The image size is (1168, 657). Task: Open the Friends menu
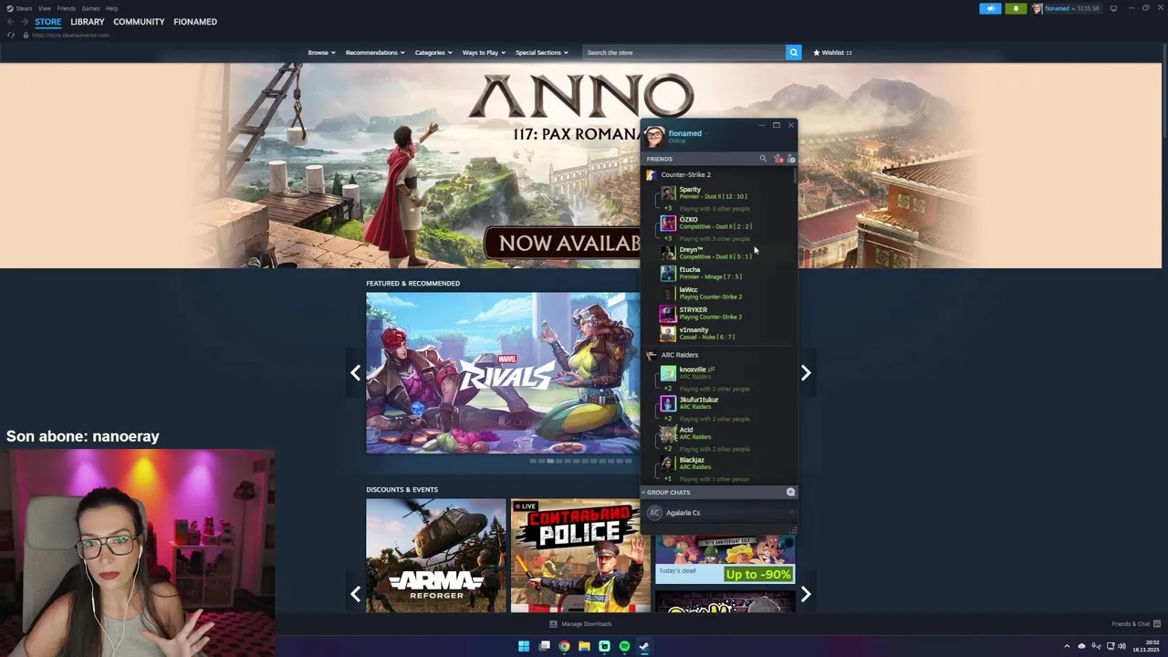click(x=66, y=8)
